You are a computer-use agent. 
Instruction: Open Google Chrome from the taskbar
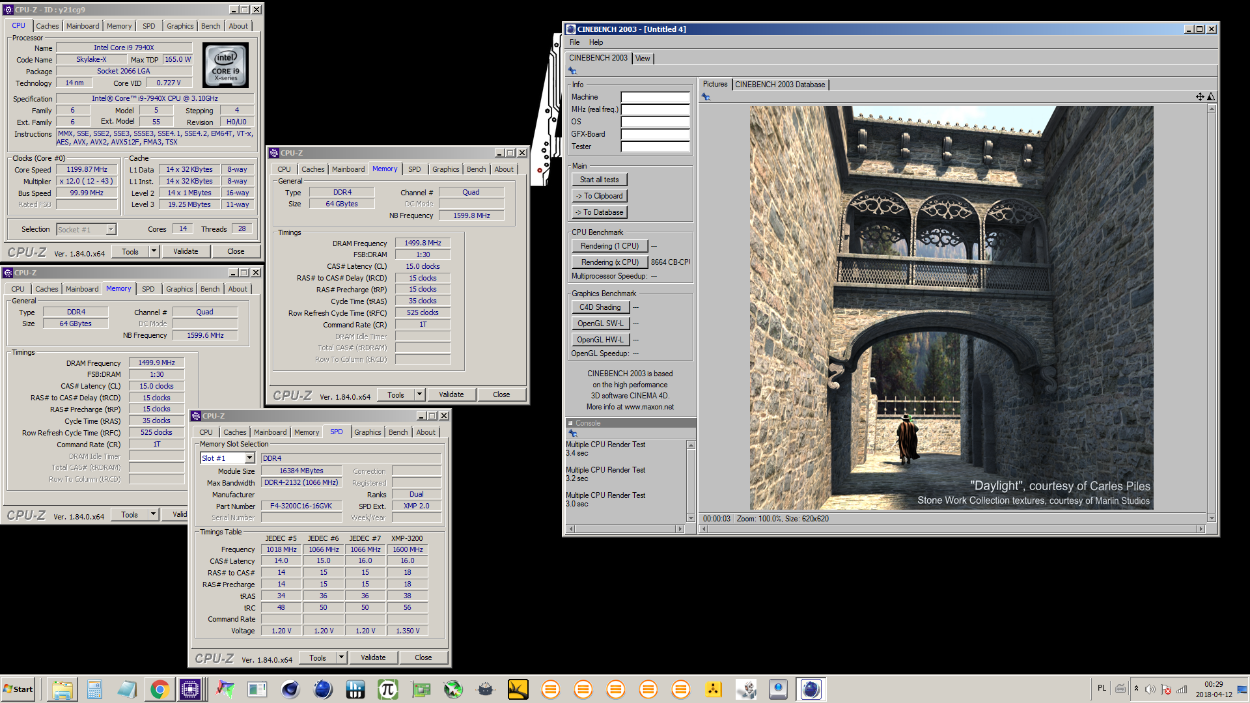click(160, 689)
